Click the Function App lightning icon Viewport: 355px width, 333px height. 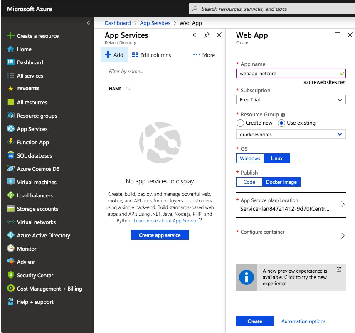pyautogui.click(x=11, y=142)
